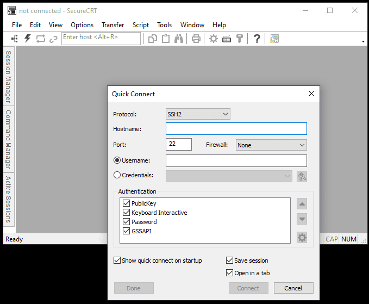Screen dimensions: 369x304
Task: Click the Paste clipboard icon
Action: [166, 39]
